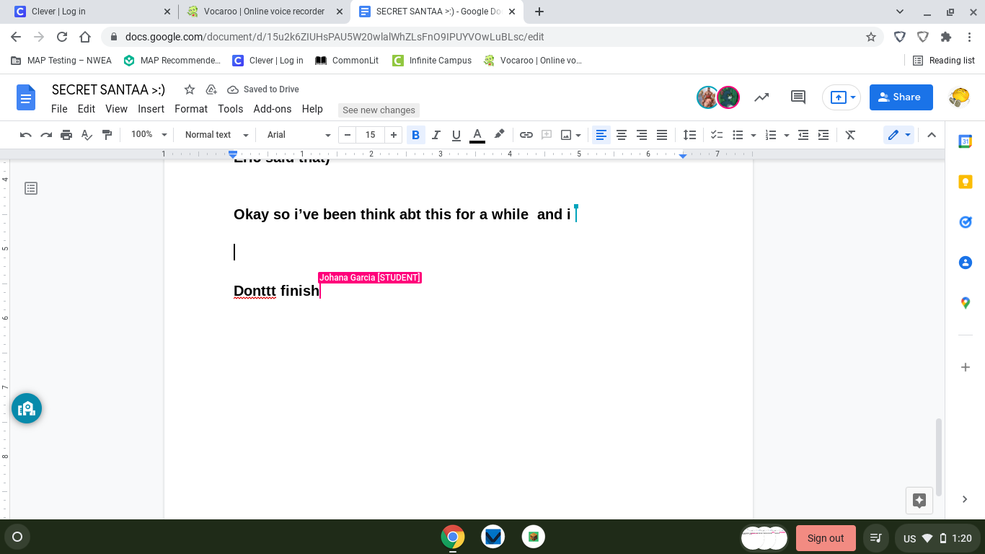The image size is (985, 554).
Task: Star the SECRET SANTAA document
Action: pyautogui.click(x=190, y=89)
